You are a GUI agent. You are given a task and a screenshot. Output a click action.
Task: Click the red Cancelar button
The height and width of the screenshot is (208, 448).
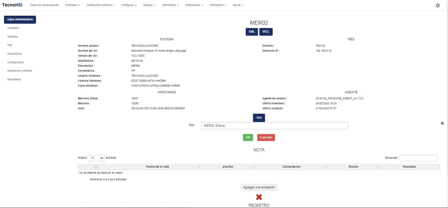(266, 137)
